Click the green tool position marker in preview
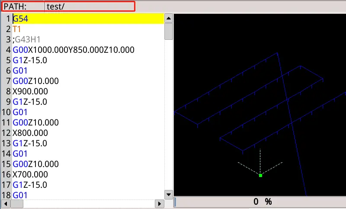 pos(261,175)
